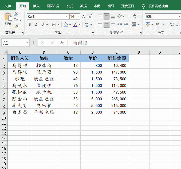Decrease font size with the smaller A
The image size is (181, 169).
[90, 17]
